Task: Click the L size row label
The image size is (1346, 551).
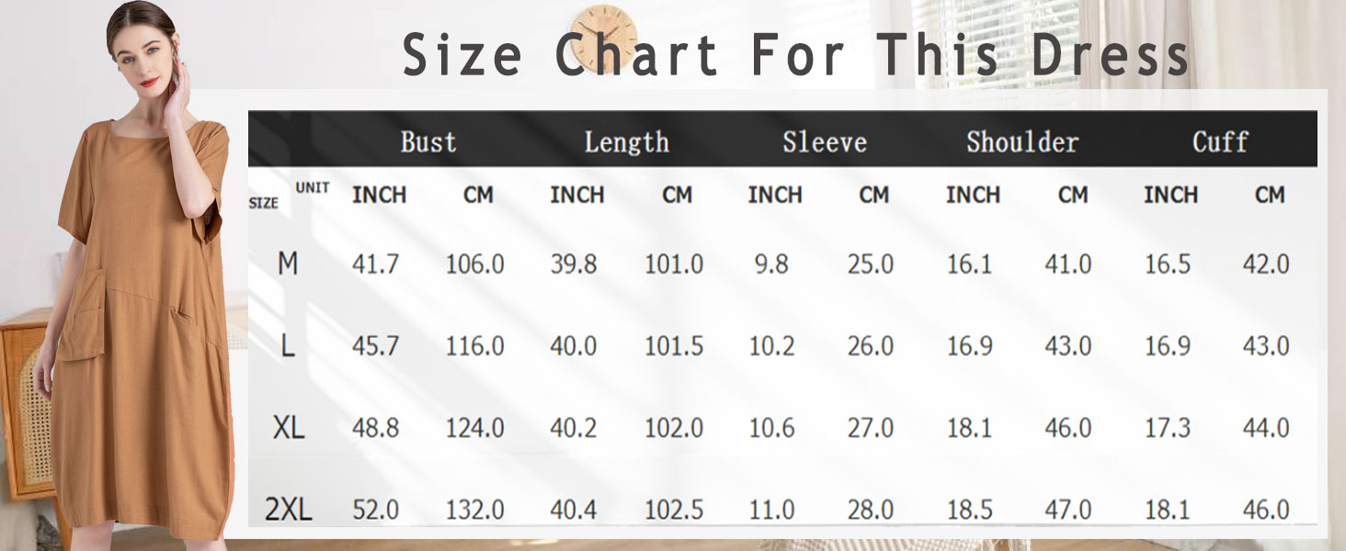Action: click(288, 346)
